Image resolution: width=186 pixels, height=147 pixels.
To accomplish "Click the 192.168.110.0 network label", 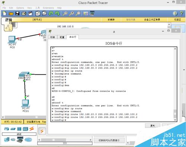I will point(65,26).
